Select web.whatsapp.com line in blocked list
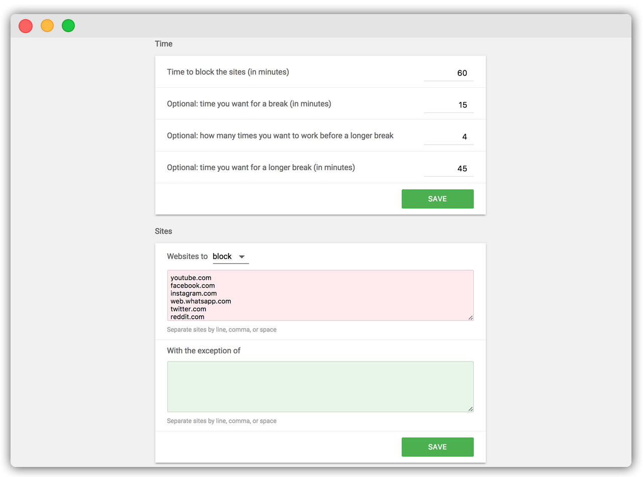This screenshot has height=477, width=643. pos(200,301)
